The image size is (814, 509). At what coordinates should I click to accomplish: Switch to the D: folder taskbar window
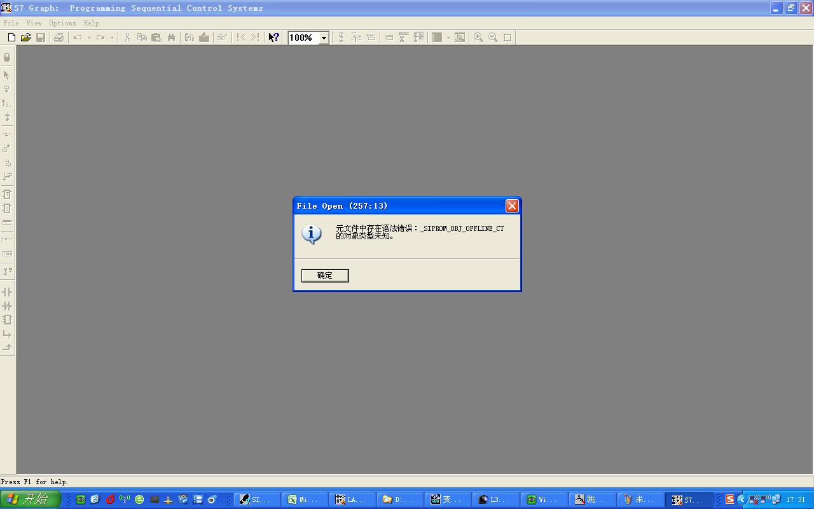(400, 499)
